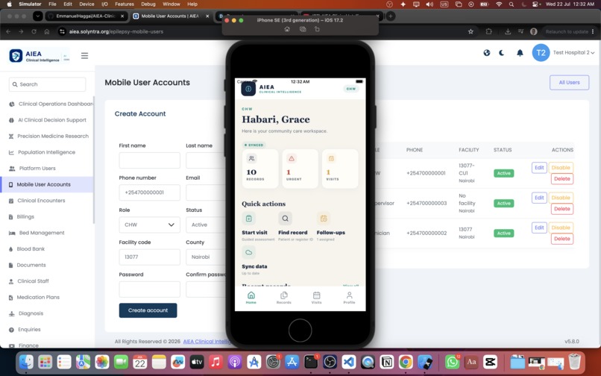
Task: Delete the user with phone +254700000003
Action: tap(562, 209)
